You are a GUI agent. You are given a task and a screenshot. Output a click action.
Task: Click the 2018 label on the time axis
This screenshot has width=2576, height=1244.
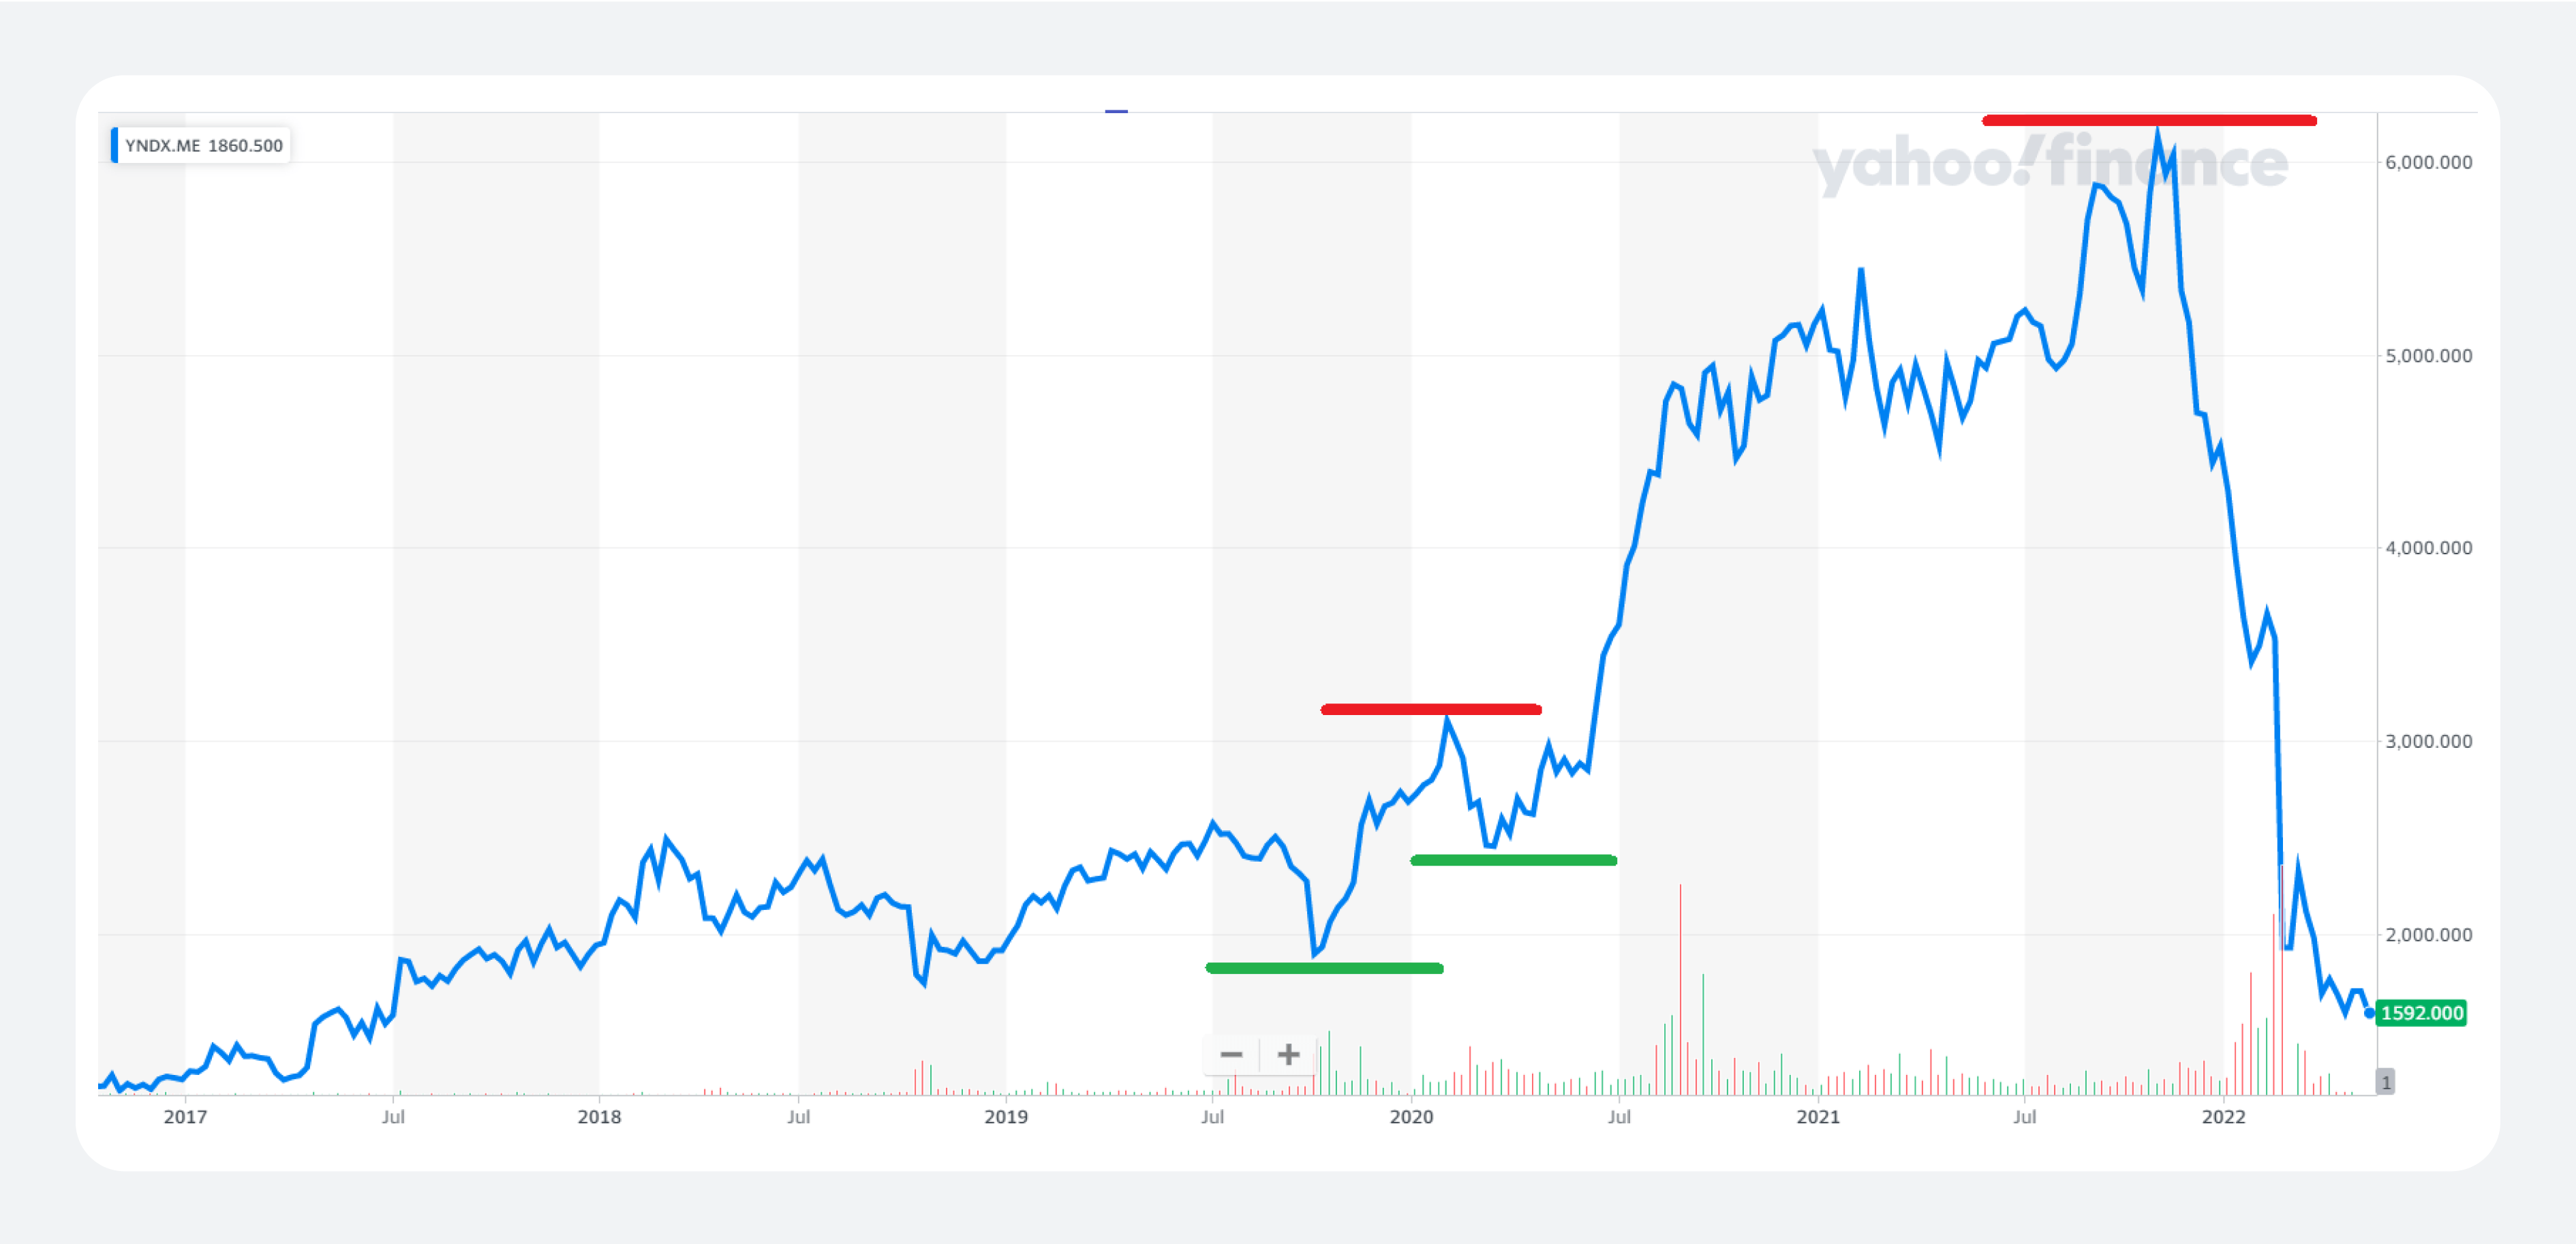point(599,1117)
